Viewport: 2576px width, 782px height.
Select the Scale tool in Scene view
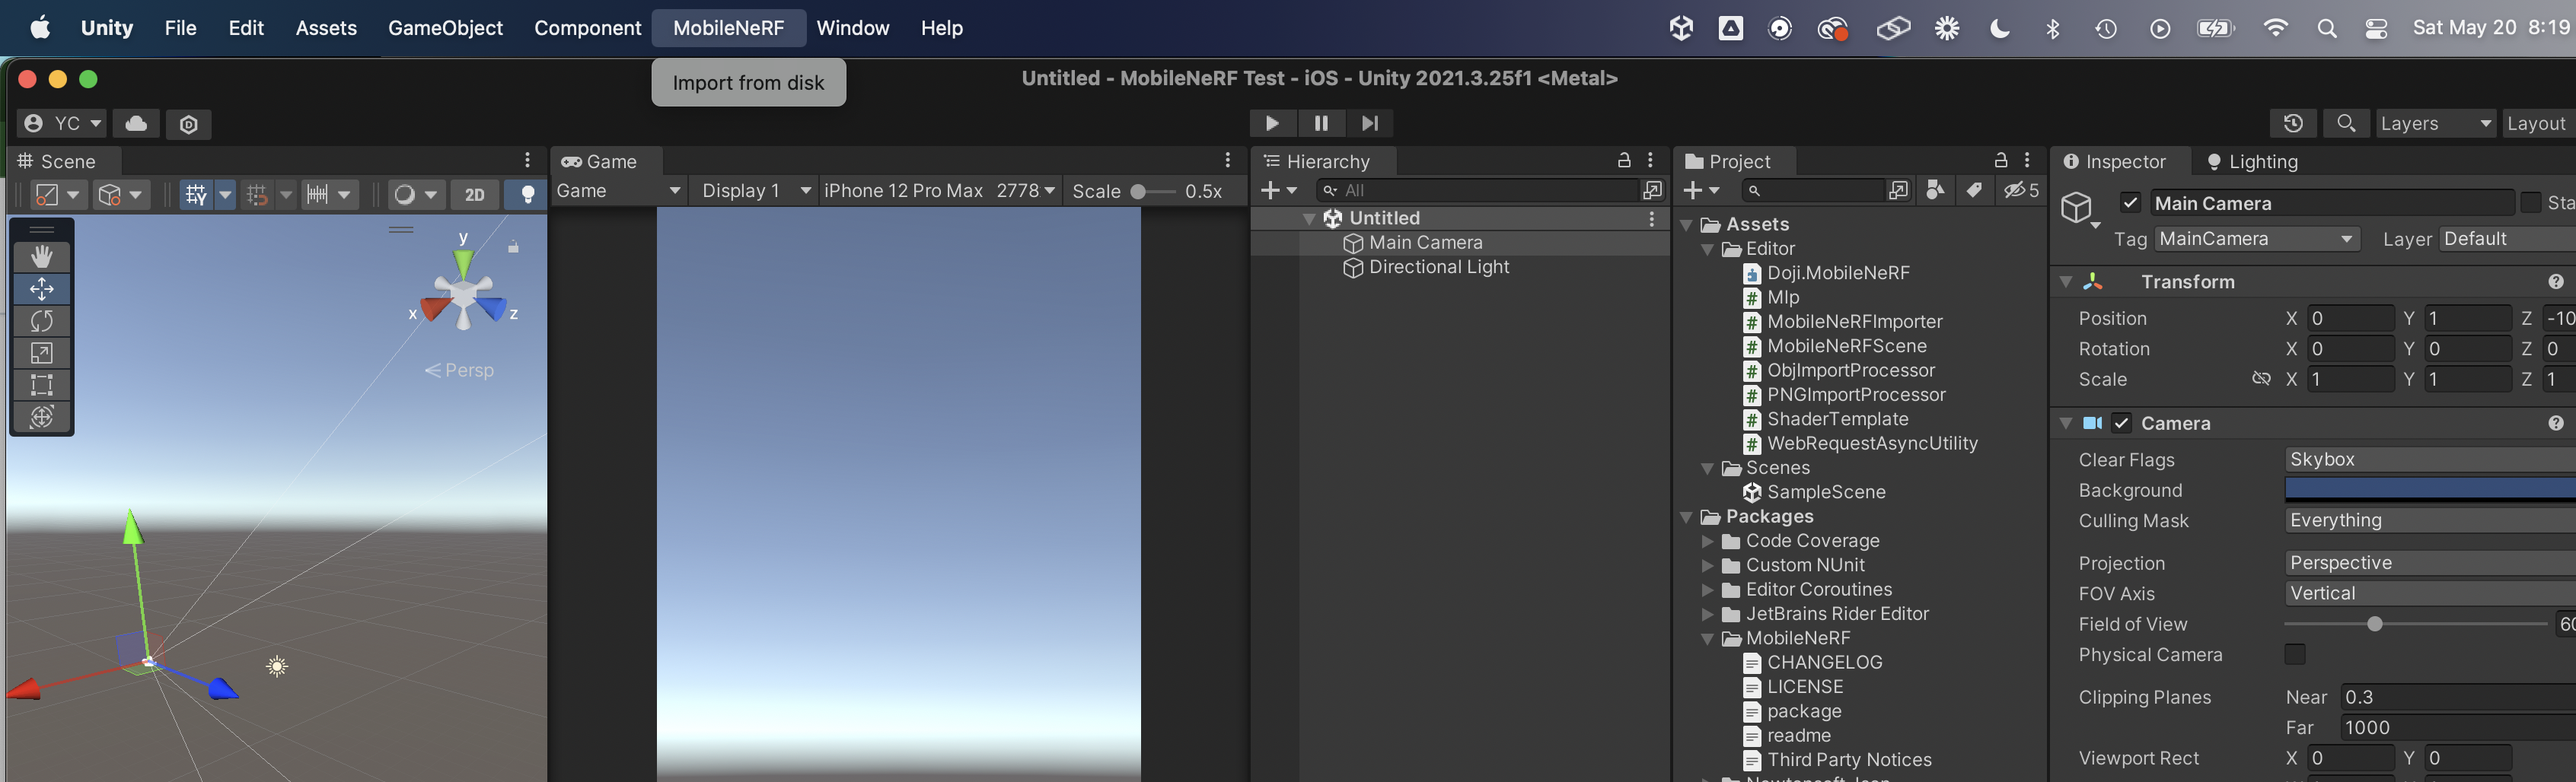(42, 352)
